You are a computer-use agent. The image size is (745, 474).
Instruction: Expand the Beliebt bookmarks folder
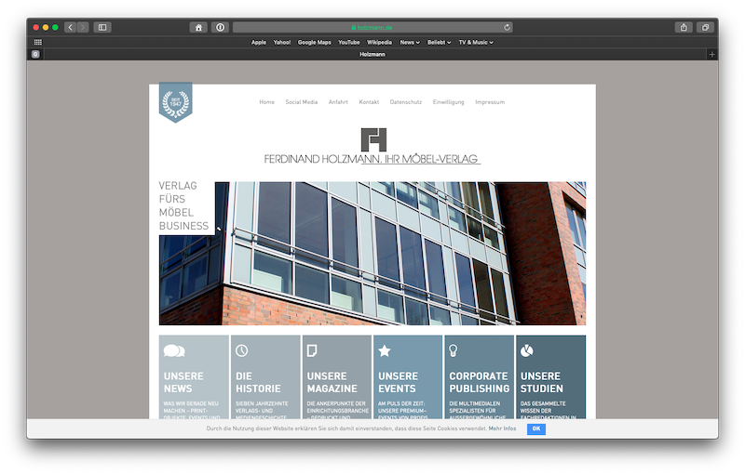439,42
